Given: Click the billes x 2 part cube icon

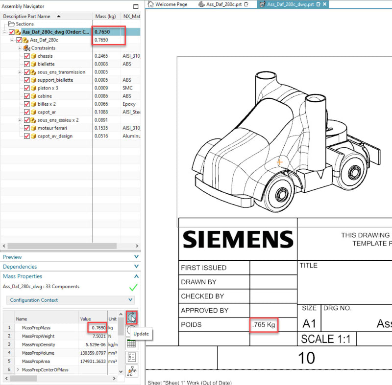Looking at the screenshot, I should (x=33, y=104).
